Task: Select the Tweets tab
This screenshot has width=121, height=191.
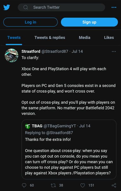Action: [14, 38]
